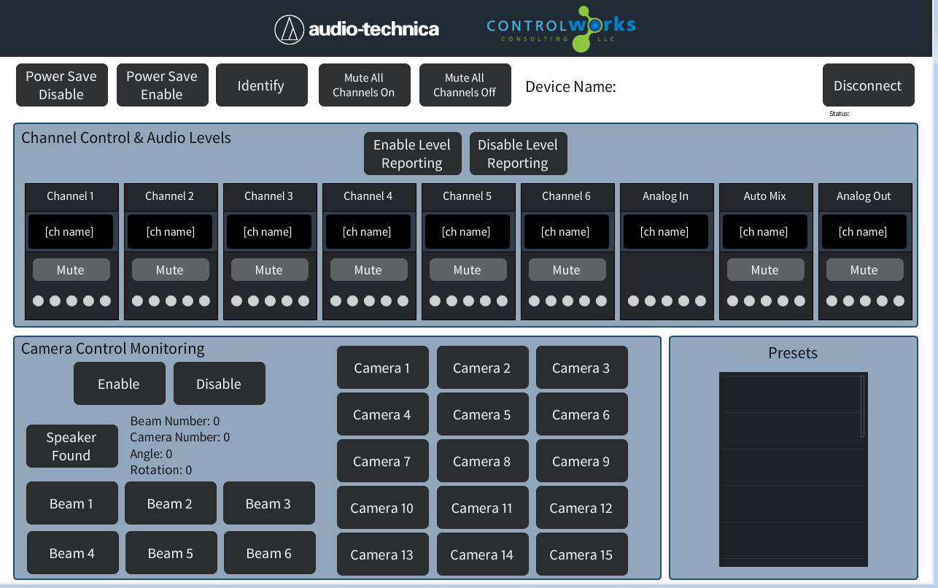The height and width of the screenshot is (588, 938).
Task: Choose Camera 2
Action: tap(482, 368)
